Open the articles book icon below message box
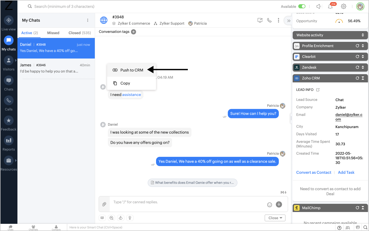This screenshot has height=231, width=369. [x=102, y=218]
